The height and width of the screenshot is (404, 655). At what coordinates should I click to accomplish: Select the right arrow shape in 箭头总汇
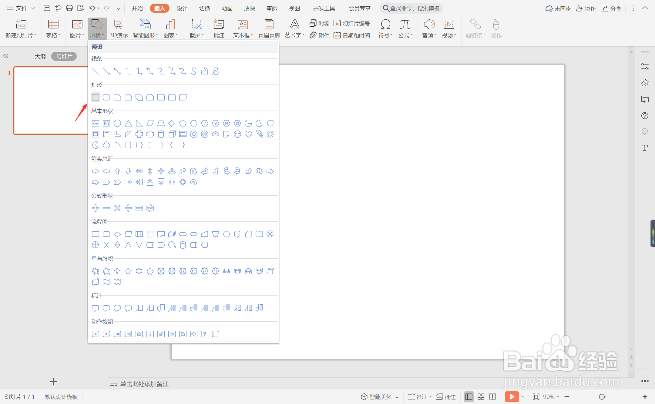(x=96, y=171)
